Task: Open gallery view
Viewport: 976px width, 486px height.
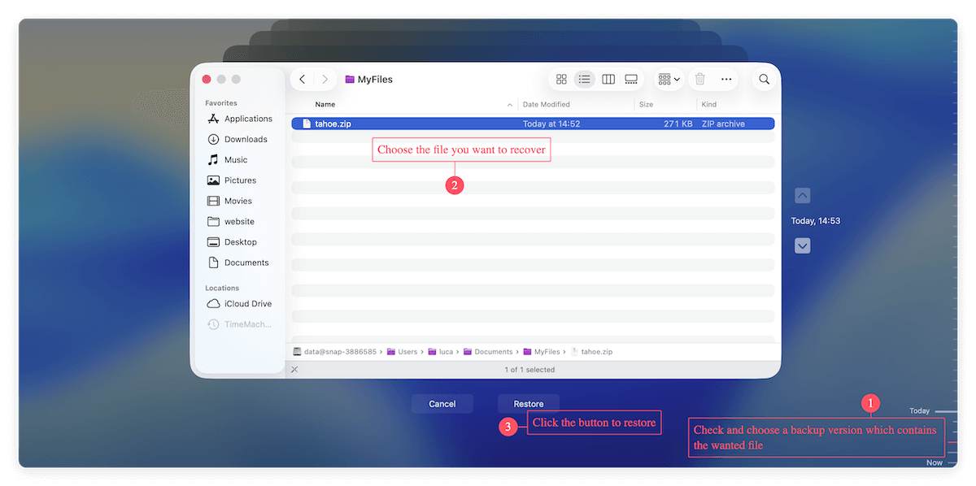Action: tap(632, 79)
